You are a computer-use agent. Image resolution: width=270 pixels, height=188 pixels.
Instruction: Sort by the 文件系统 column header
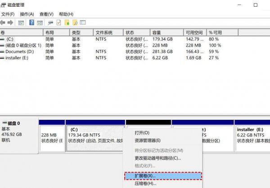108,32
